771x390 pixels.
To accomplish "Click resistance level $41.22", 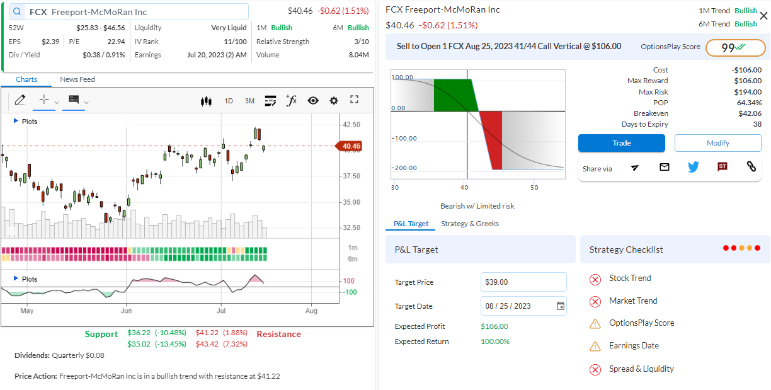I will point(207,332).
